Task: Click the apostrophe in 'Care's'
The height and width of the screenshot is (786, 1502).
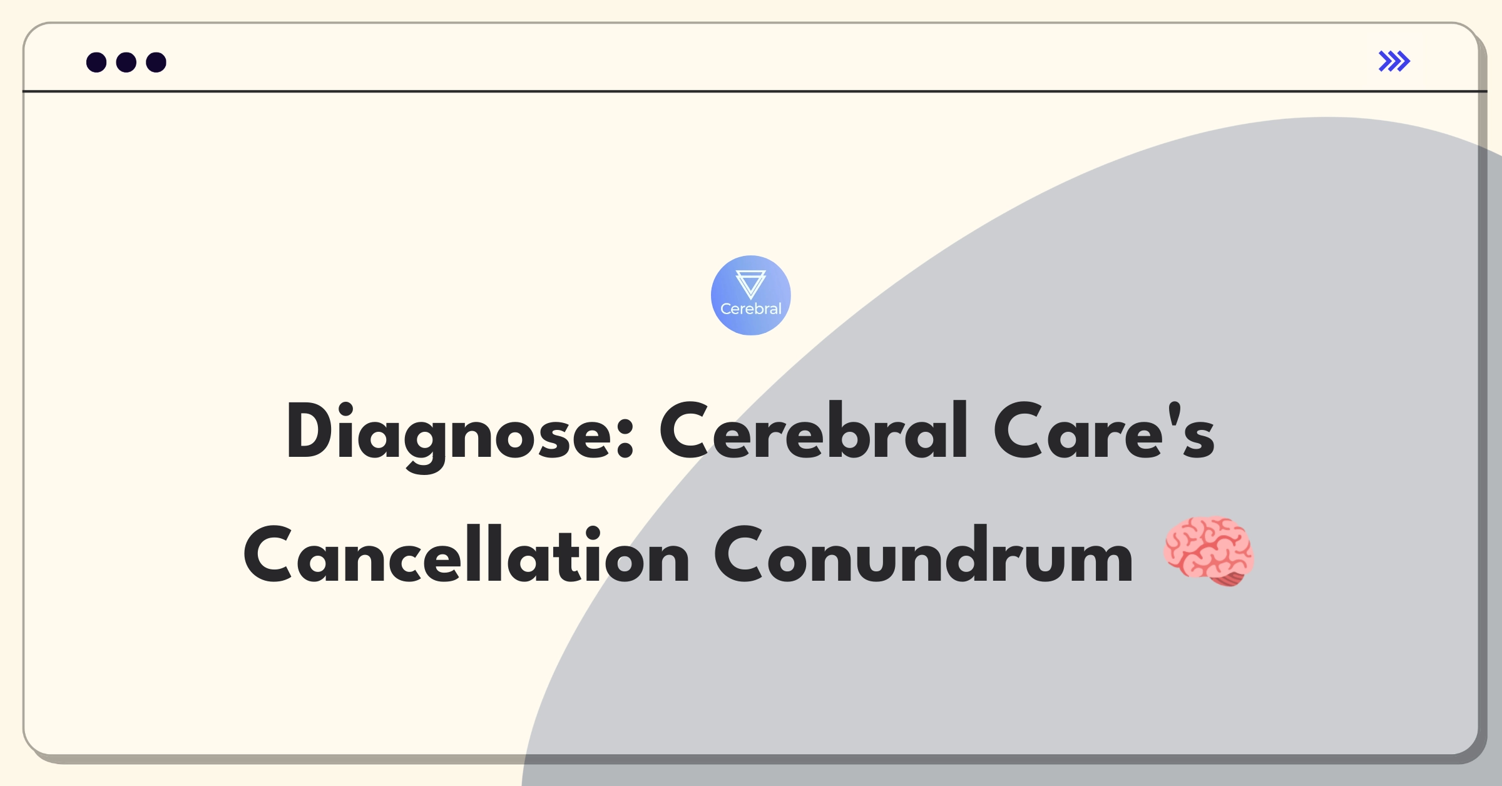Action: 1175,414
